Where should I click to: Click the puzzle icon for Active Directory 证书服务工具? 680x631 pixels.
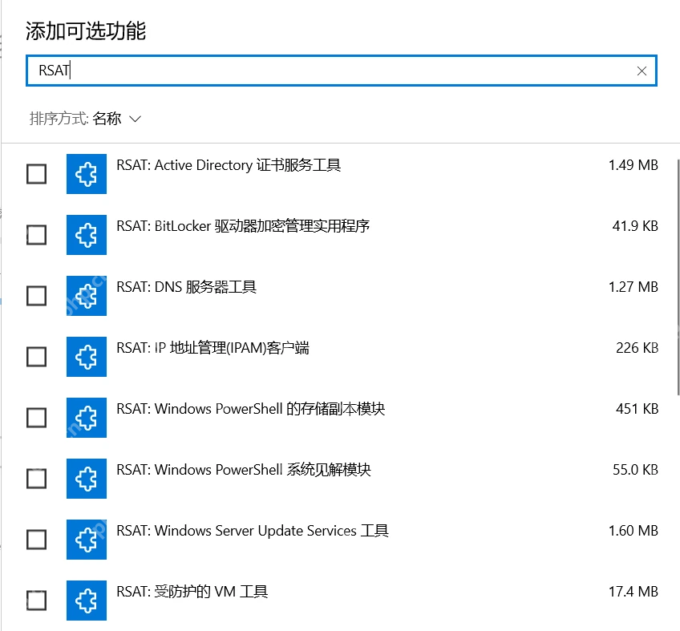(87, 174)
